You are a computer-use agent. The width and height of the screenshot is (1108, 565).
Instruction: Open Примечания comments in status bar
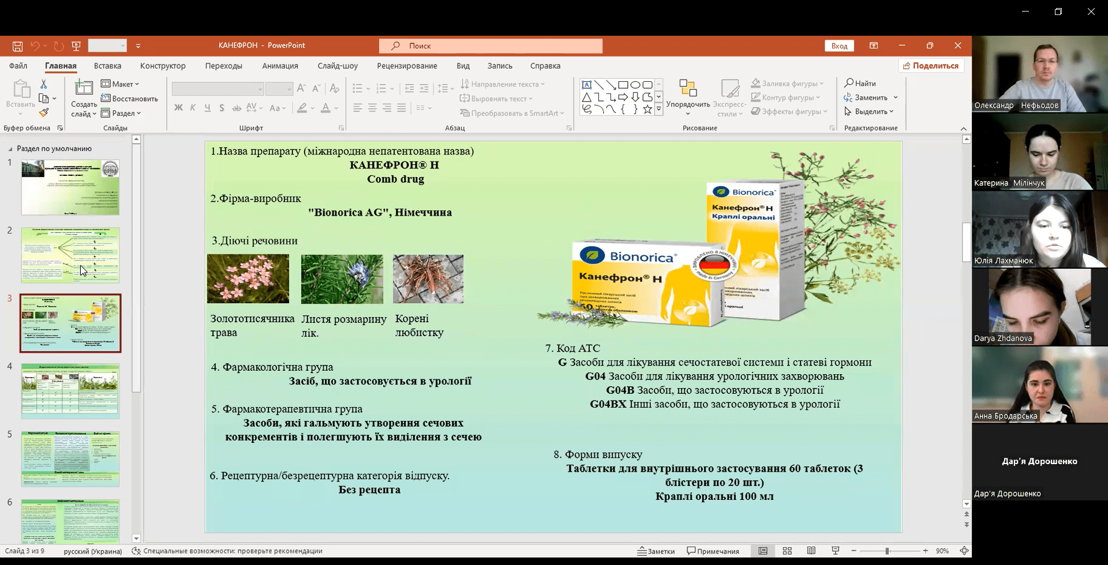713,551
